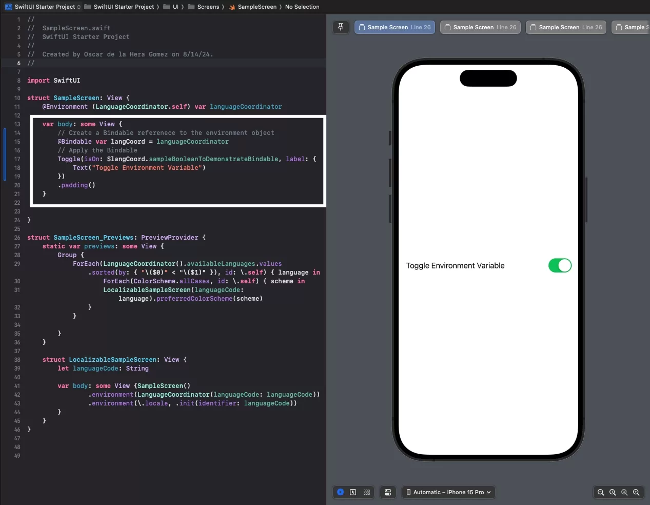Click the 'let languageCode: String' line

[103, 368]
